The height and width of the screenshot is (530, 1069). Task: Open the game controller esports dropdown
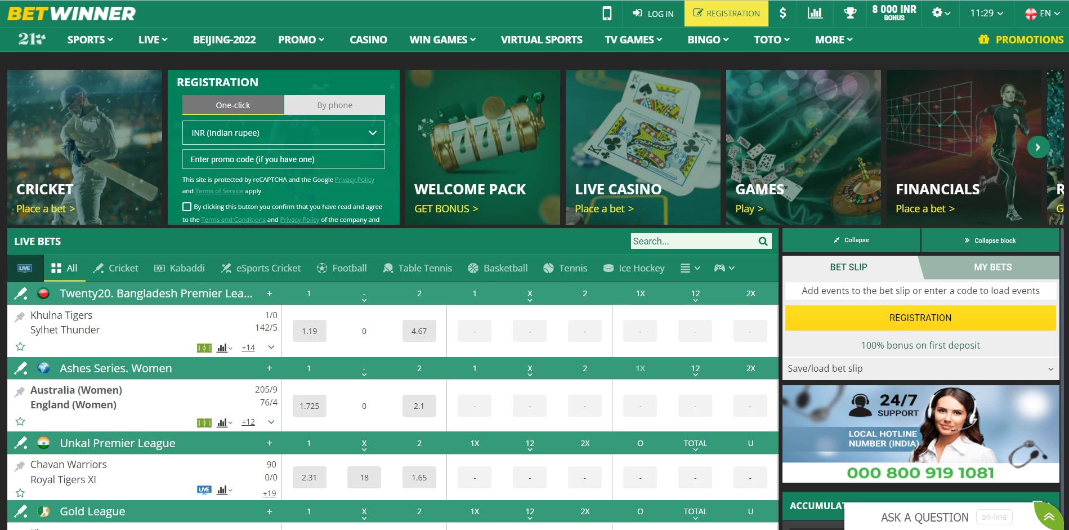pyautogui.click(x=724, y=268)
